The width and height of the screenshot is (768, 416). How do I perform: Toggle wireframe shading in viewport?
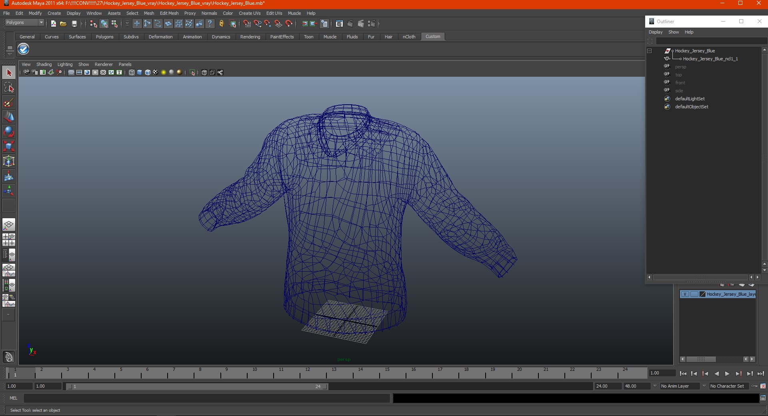click(x=132, y=72)
